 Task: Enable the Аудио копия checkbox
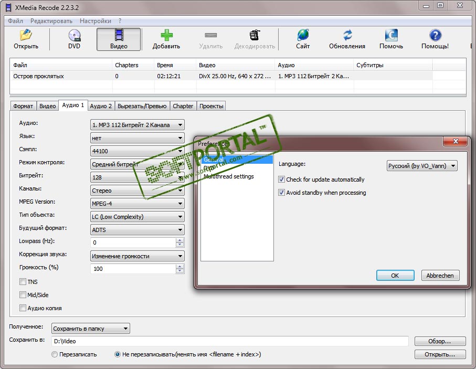tap(23, 308)
